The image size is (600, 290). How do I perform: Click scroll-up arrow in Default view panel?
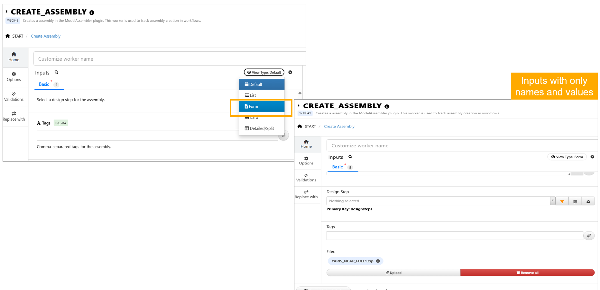pos(300,93)
